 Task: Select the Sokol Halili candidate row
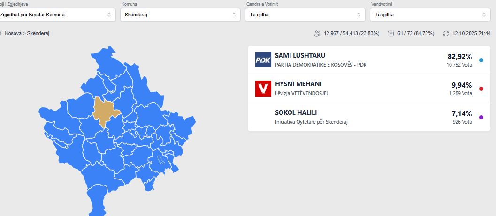point(366,117)
